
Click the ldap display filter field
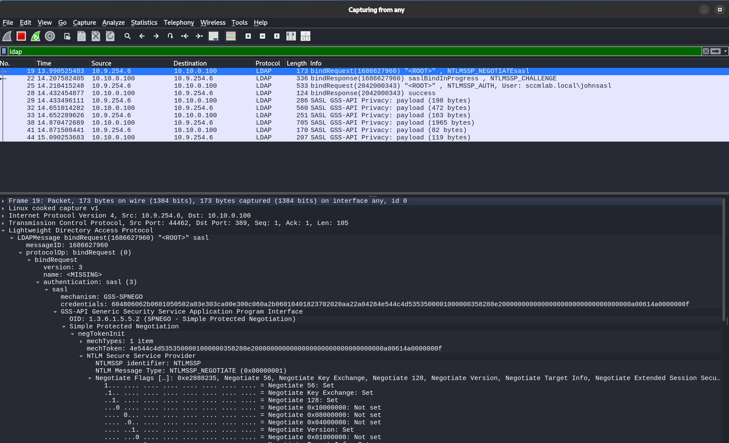coord(347,51)
